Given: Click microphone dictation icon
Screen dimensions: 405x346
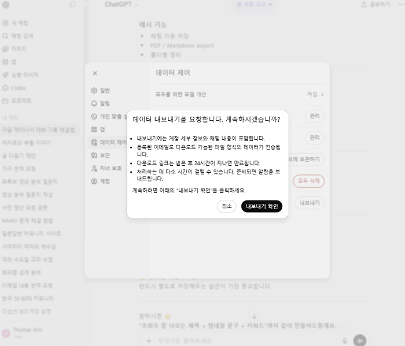Looking at the screenshot, I should coord(345,341).
